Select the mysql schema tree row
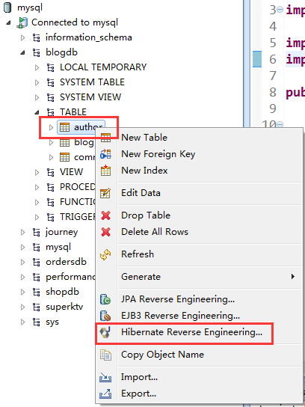This screenshot has height=407, width=305. (x=58, y=247)
